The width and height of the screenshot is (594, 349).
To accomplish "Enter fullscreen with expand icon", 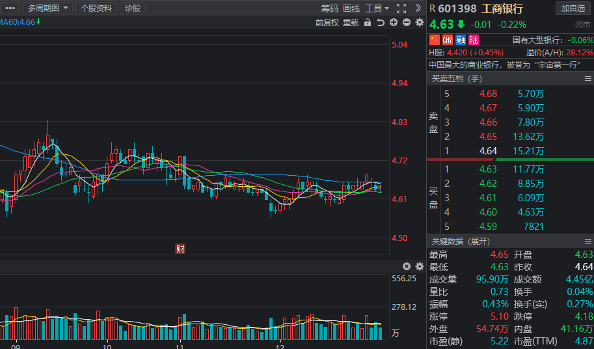I will [401, 8].
